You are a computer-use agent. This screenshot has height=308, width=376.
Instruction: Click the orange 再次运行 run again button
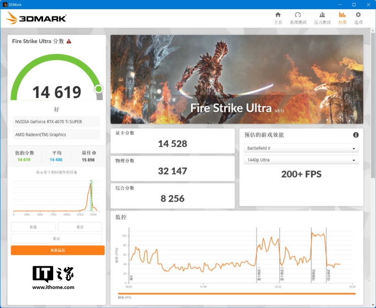(x=58, y=250)
